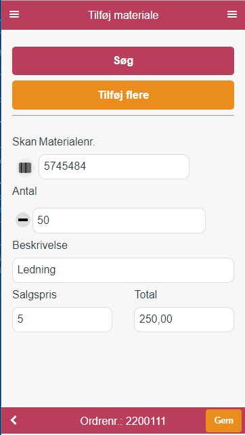Click the minus icon beside Antal
Screen dimensions: 245x435
(23, 220)
